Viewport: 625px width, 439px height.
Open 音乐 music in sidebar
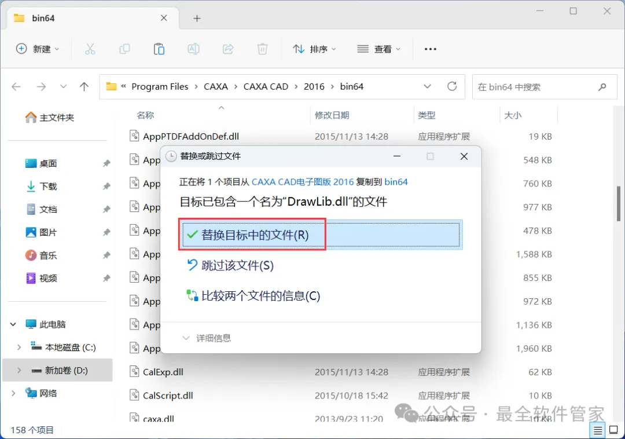click(x=48, y=255)
